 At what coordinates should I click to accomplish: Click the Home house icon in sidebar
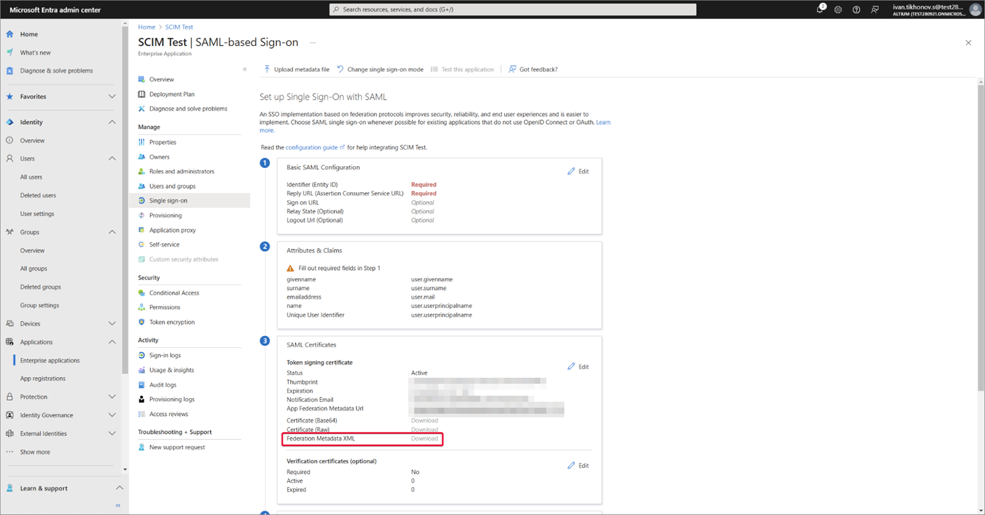click(x=10, y=34)
